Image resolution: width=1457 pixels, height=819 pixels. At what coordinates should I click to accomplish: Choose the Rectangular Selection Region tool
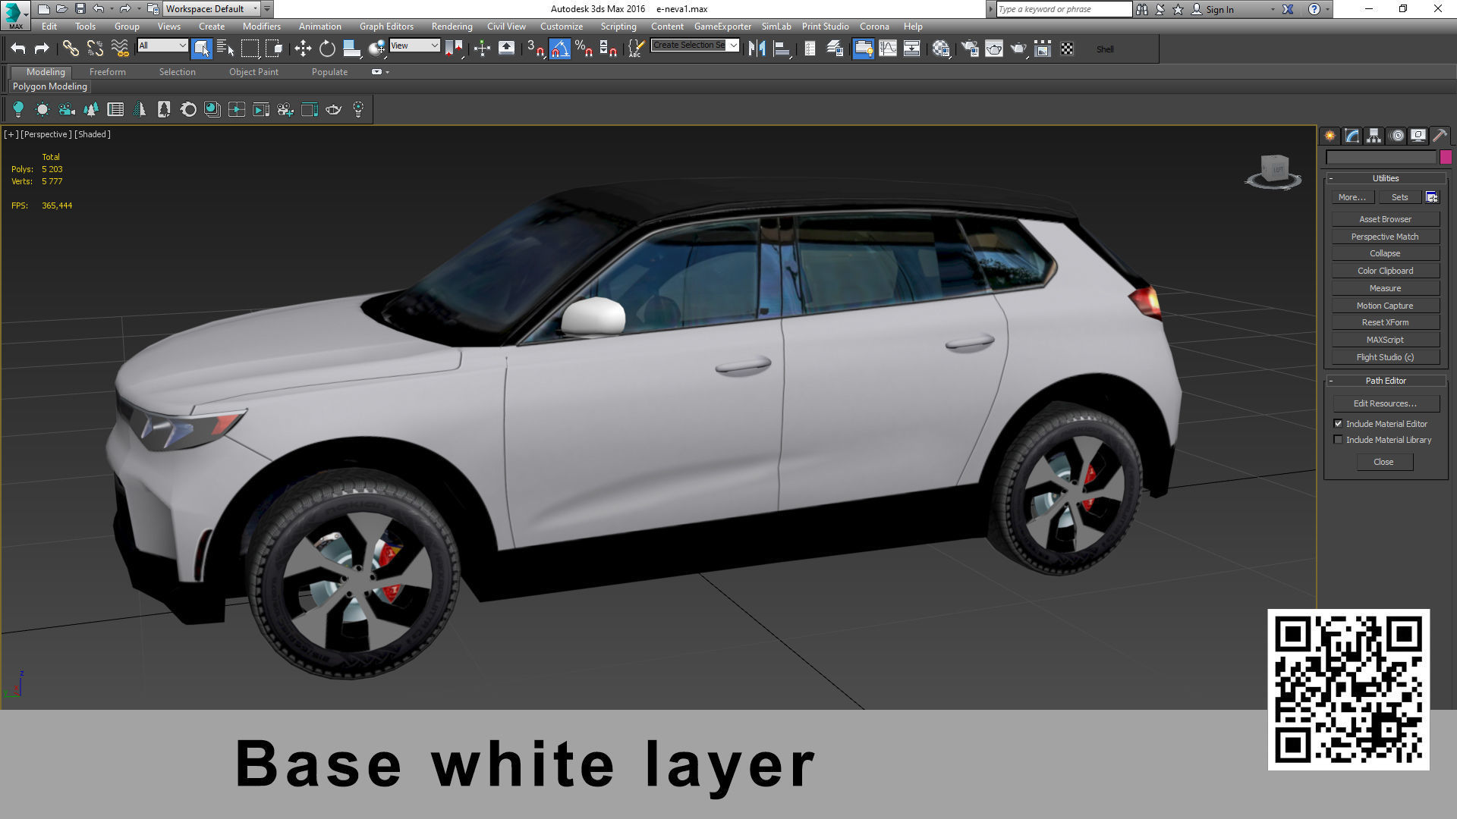(x=250, y=49)
